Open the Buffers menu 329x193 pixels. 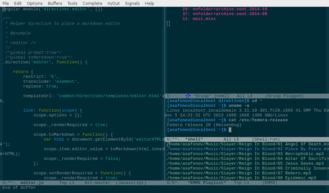[x=55, y=3]
